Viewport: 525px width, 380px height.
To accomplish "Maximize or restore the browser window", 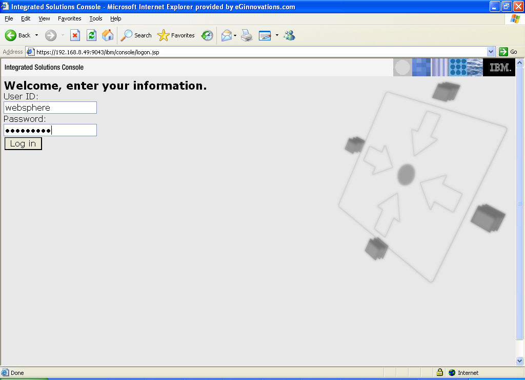I will pyautogui.click(x=507, y=6).
